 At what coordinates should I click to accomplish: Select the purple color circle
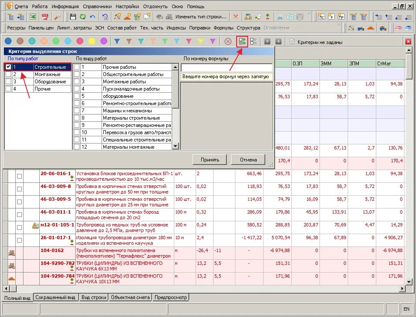[x=104, y=41]
